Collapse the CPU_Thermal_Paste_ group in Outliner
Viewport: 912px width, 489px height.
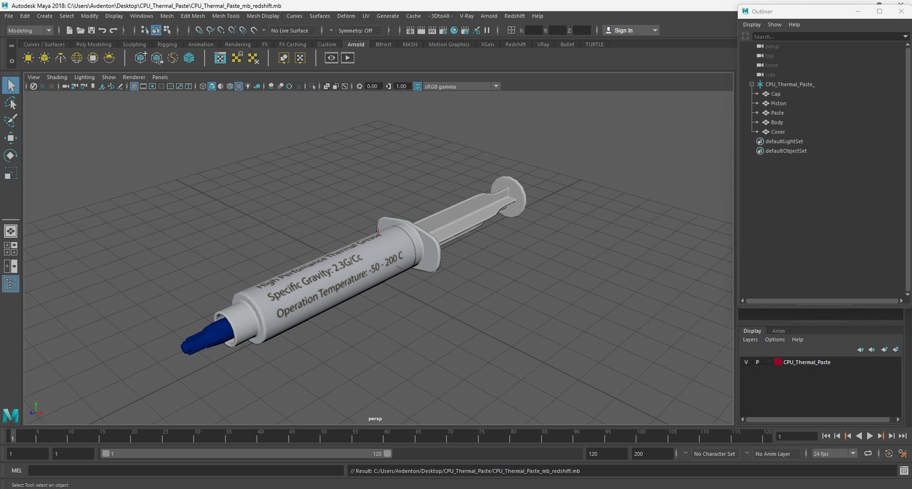752,85
